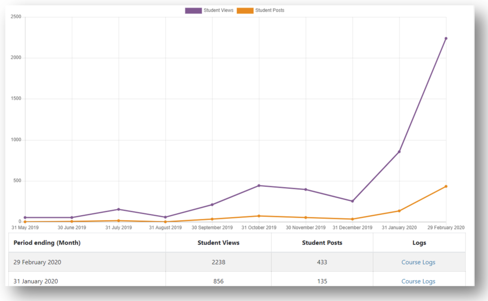Click the Student Views point for 31 October 2019
488x301 pixels.
[x=259, y=185]
